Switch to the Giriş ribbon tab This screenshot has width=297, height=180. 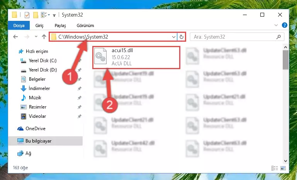(x=39, y=25)
